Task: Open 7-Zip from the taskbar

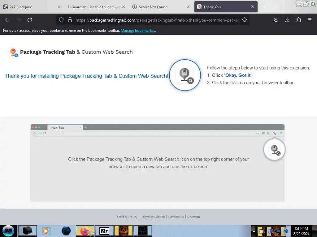Action: click(104, 231)
